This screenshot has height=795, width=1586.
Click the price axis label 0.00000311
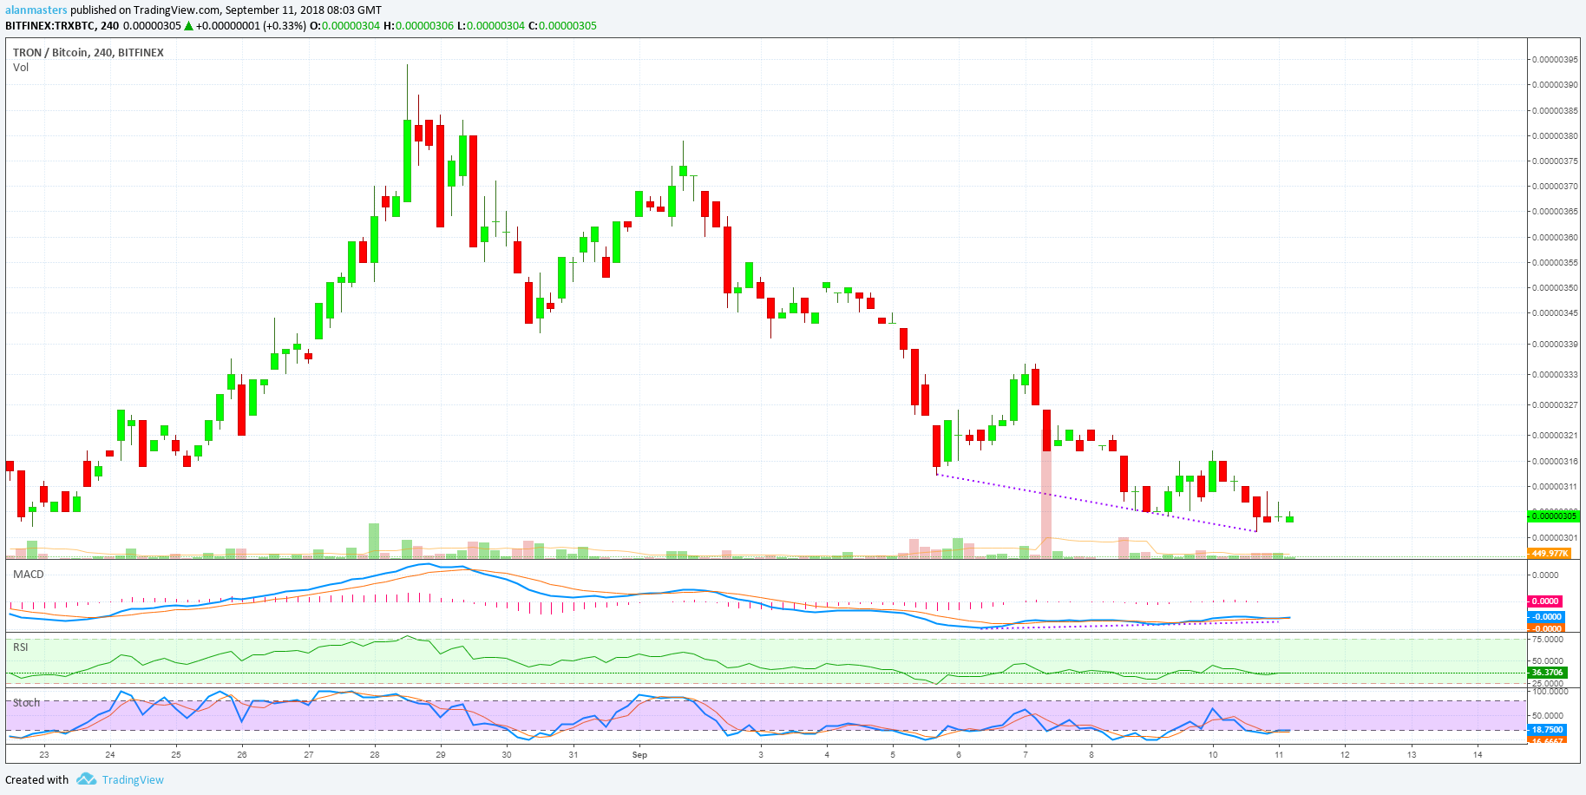click(1555, 487)
